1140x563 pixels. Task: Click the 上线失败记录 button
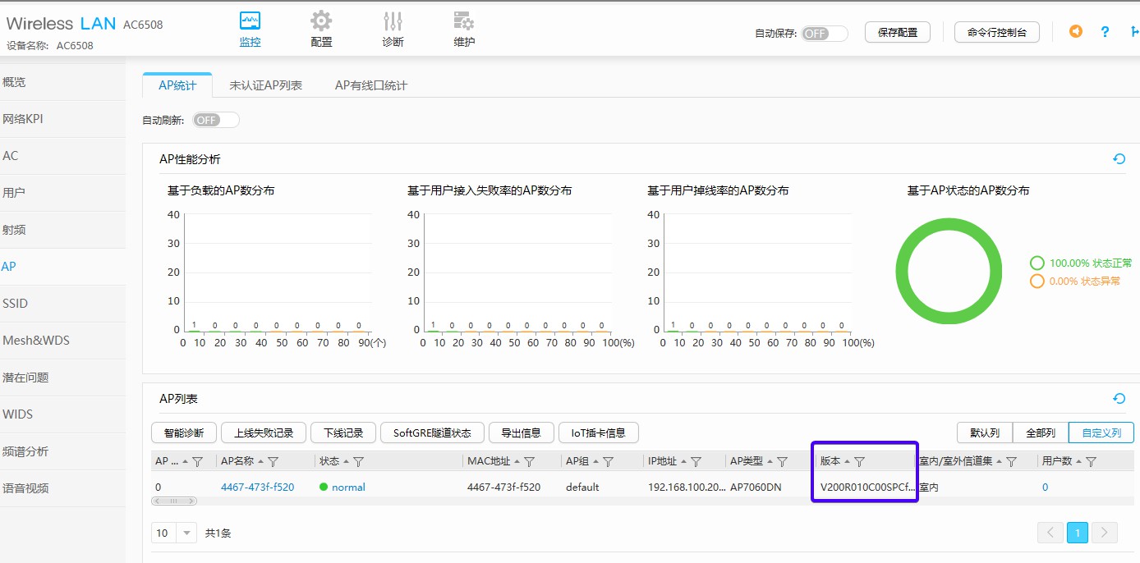click(x=263, y=433)
